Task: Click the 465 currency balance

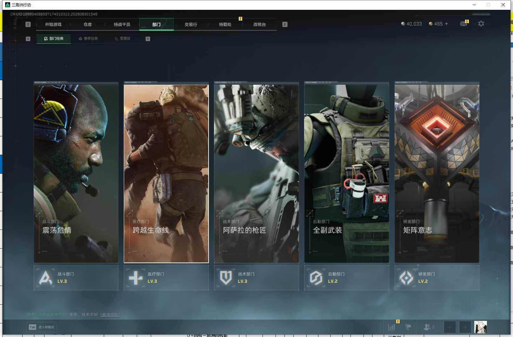Action: tap(438, 24)
